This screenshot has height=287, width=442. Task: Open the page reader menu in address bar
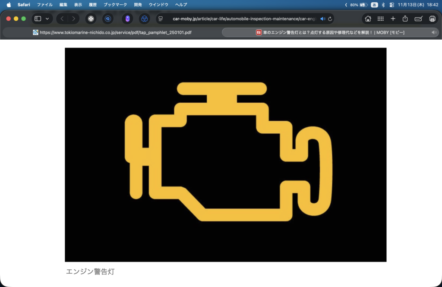pos(161,19)
